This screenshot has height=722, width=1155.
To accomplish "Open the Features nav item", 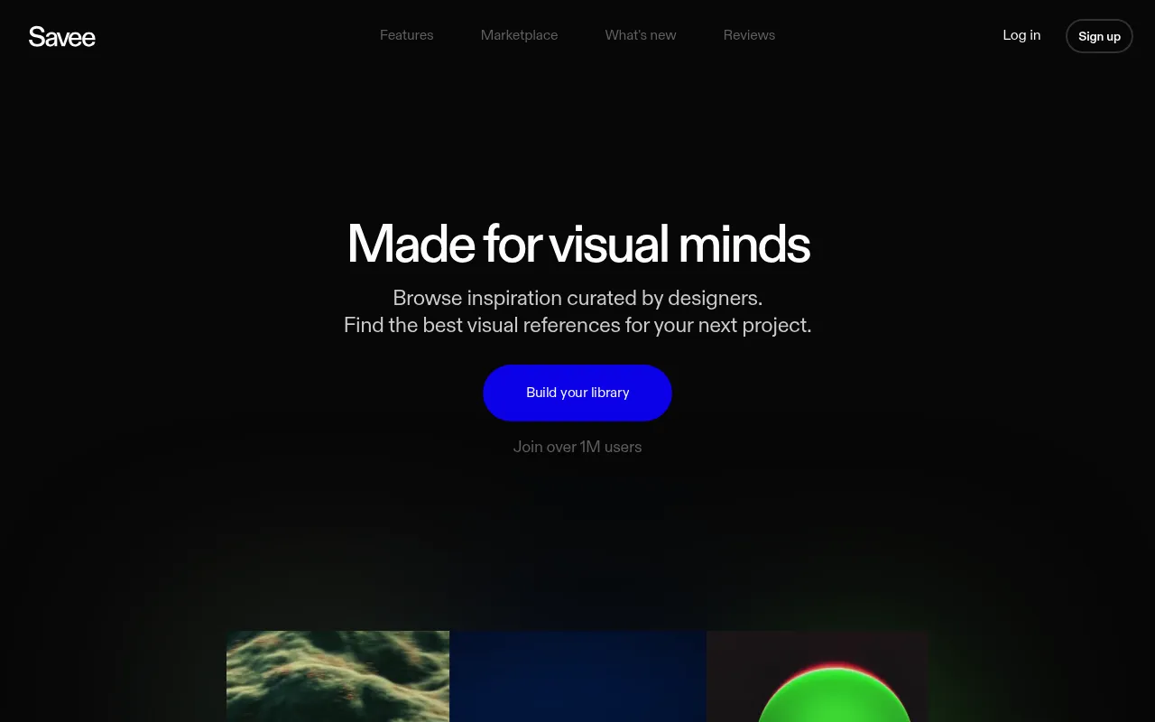I will [407, 35].
